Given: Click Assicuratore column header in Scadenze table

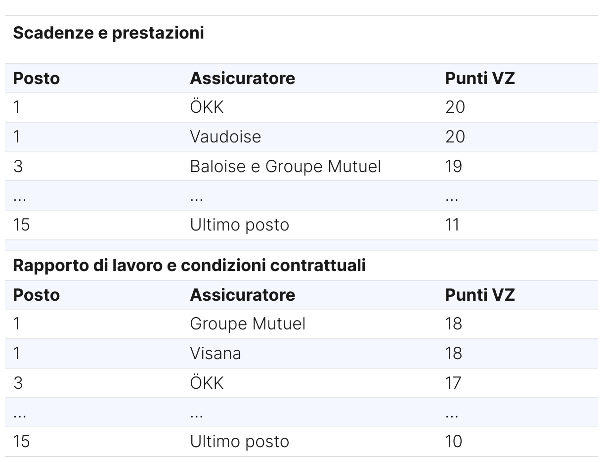Looking at the screenshot, I should coord(242,78).
